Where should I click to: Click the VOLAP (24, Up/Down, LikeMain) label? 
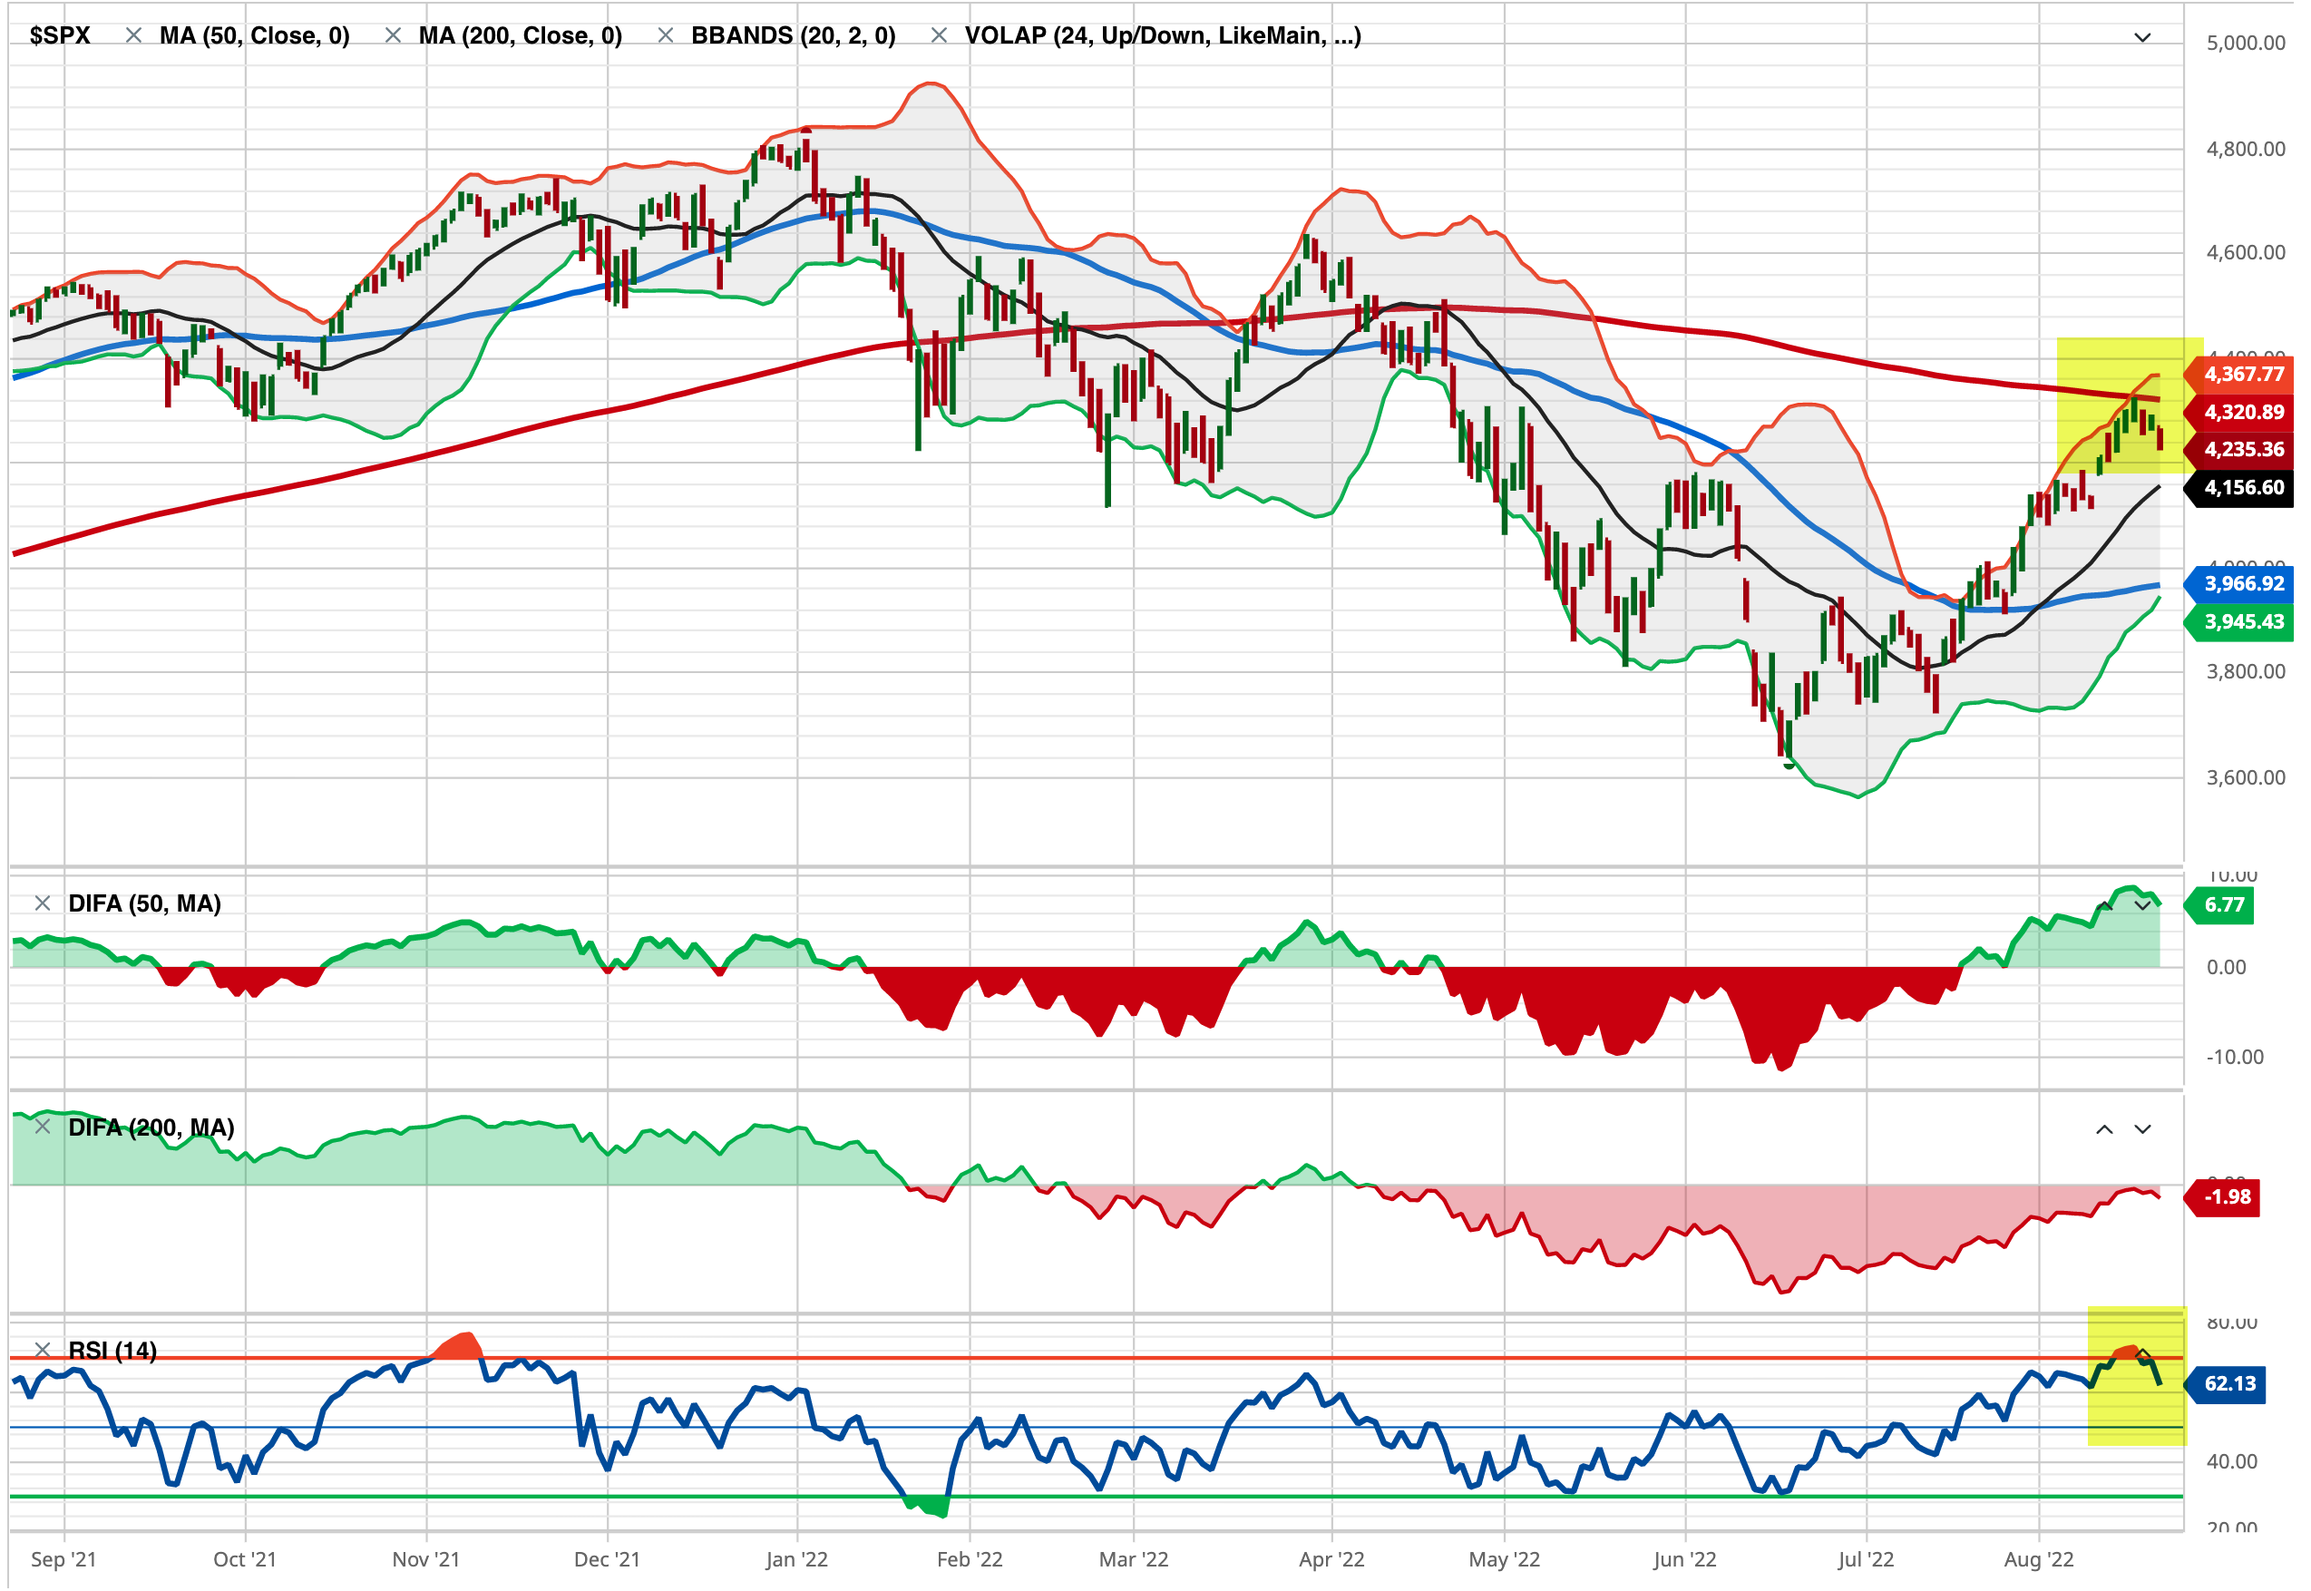[x=1162, y=36]
